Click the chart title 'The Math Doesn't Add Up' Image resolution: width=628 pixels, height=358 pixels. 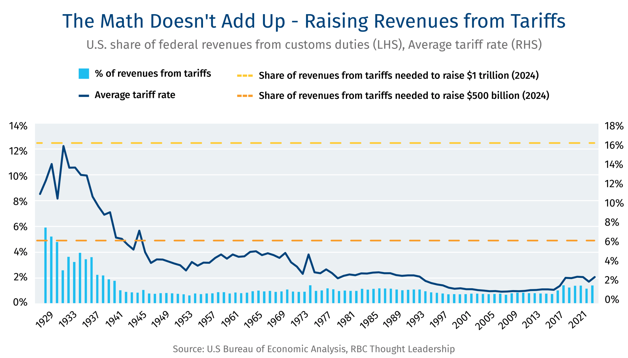coord(314,21)
